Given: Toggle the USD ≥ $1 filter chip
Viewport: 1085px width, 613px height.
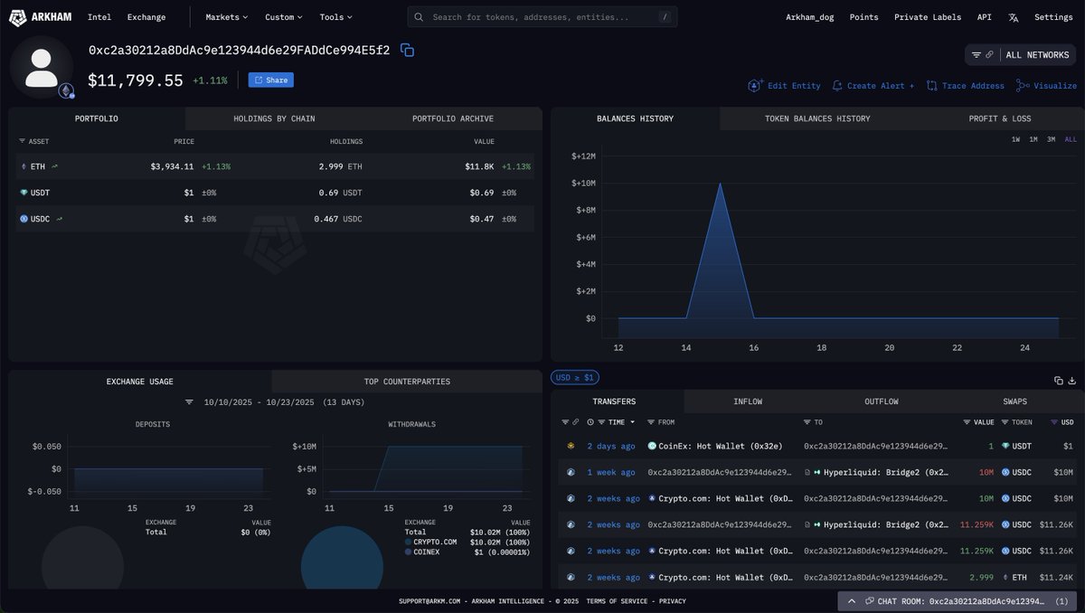Looking at the screenshot, I should point(575,377).
